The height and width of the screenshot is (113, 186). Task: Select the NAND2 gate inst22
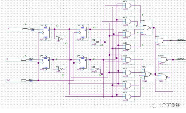pos(164,60)
